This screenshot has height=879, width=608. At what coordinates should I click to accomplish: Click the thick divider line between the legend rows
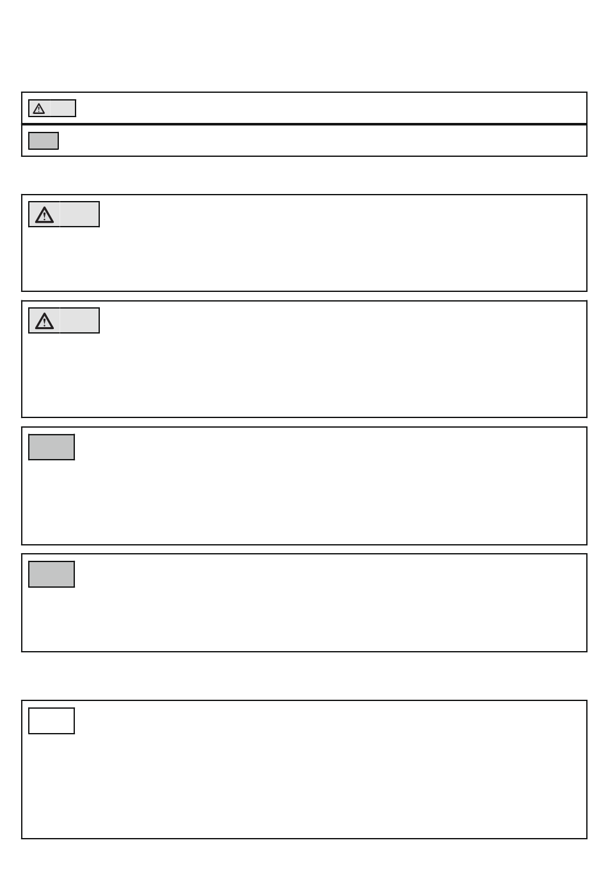point(304,124)
